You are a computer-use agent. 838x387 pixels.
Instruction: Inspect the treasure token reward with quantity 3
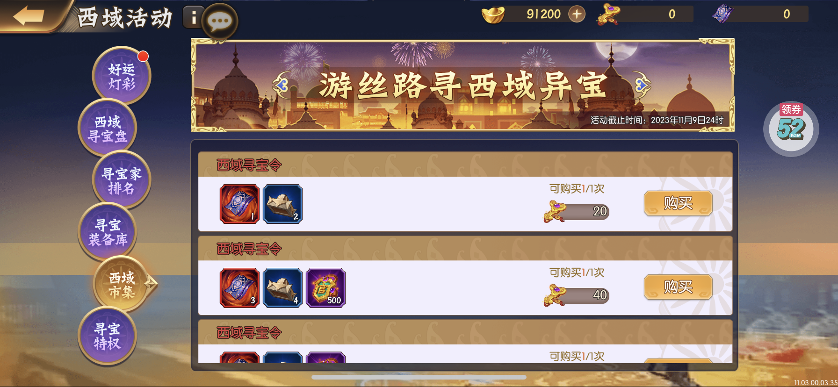[x=239, y=287]
